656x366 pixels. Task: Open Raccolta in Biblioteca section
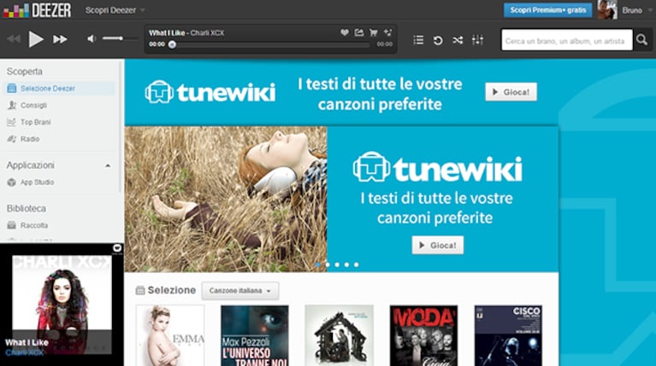[34, 225]
